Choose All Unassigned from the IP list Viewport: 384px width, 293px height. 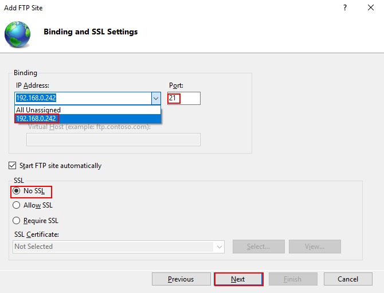pyautogui.click(x=38, y=110)
